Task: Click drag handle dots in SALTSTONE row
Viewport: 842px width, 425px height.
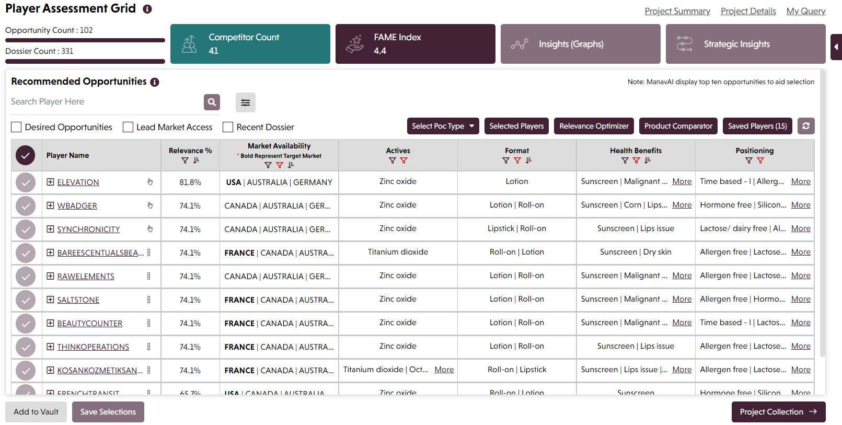Action: click(149, 300)
